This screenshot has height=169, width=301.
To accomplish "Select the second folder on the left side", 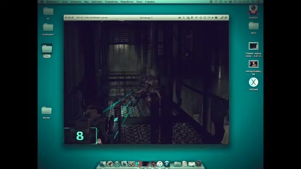I will click(48, 27).
